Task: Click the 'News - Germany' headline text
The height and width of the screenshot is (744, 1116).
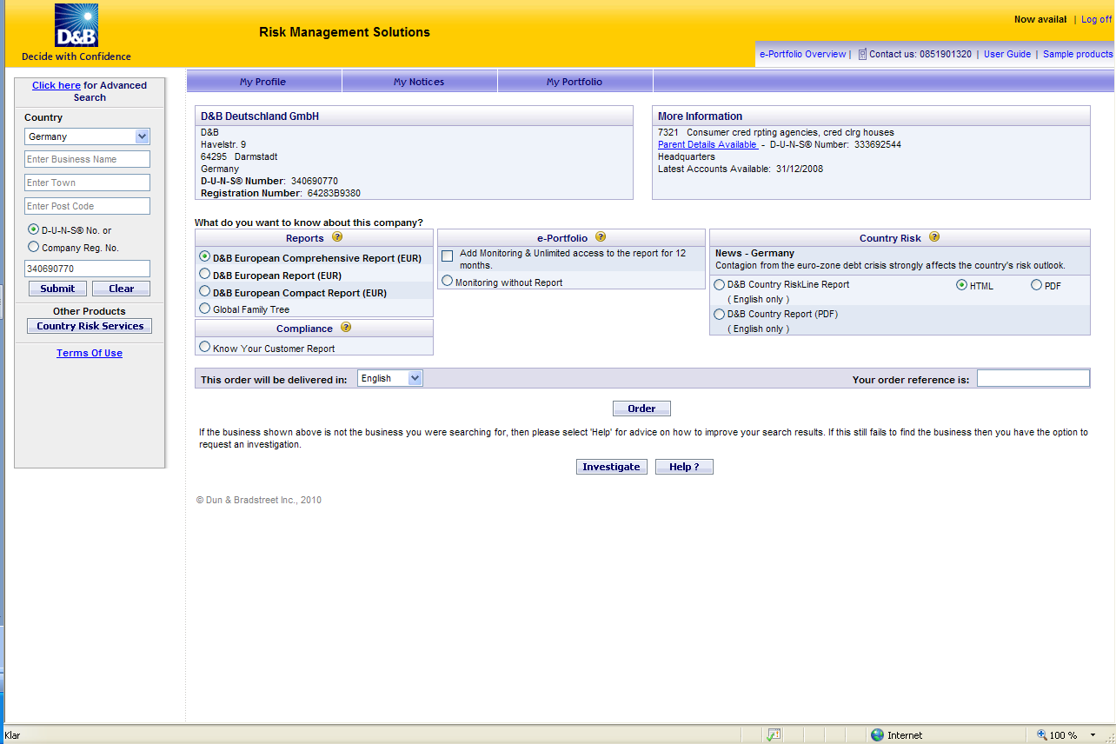Action: click(754, 253)
